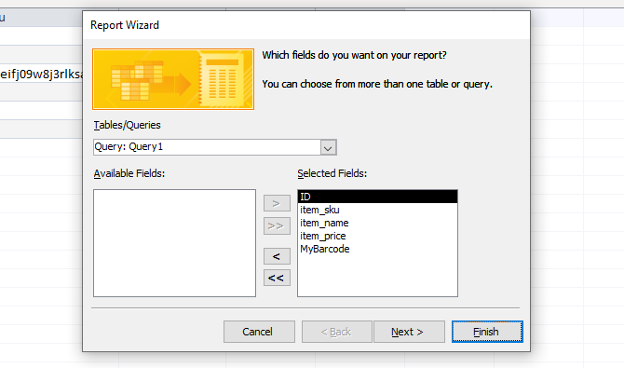Click the Report Wizard illustration image
Image resolution: width=624 pixels, height=368 pixels.
point(173,79)
